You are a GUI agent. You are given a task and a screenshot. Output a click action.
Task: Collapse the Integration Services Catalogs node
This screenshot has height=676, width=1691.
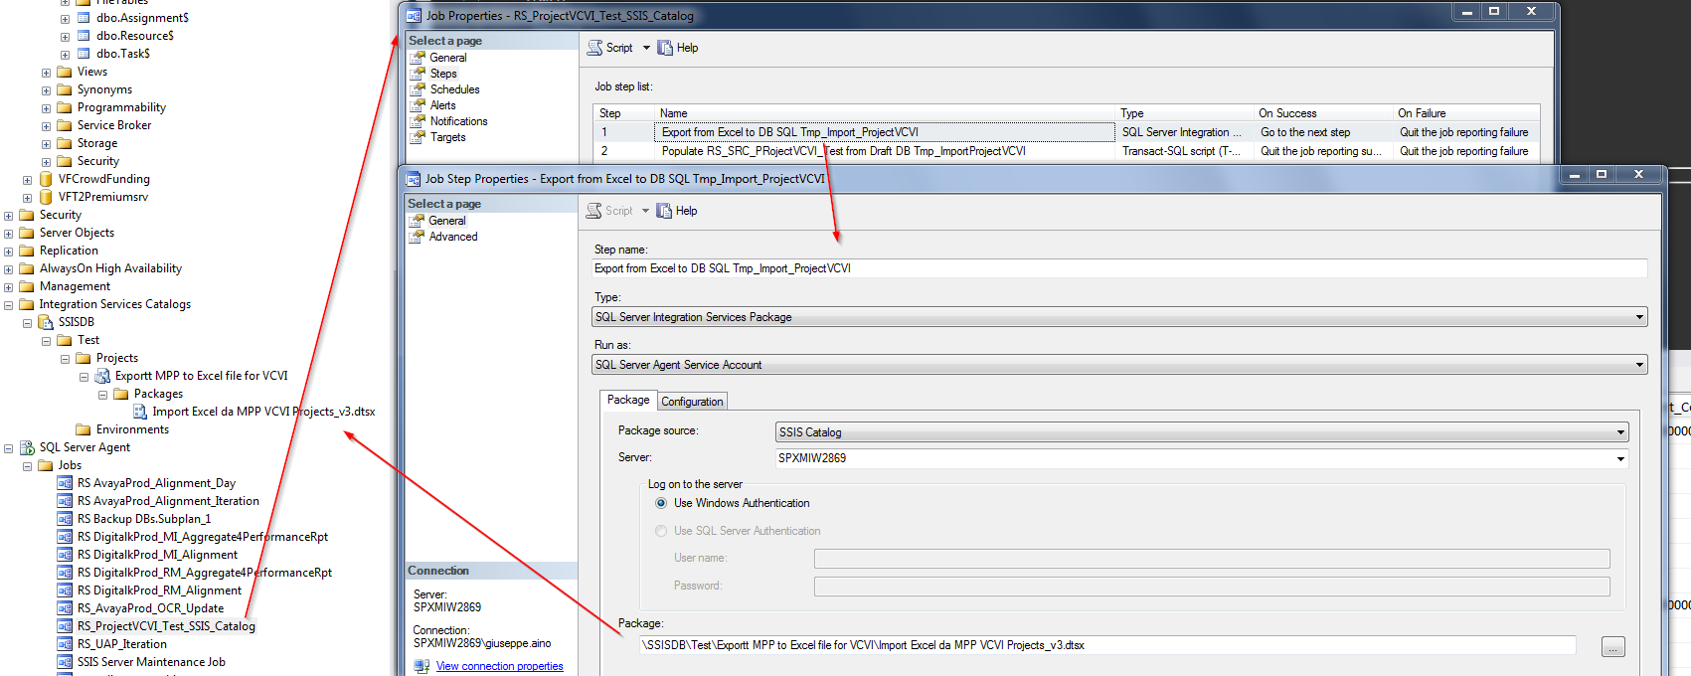pyautogui.click(x=9, y=305)
